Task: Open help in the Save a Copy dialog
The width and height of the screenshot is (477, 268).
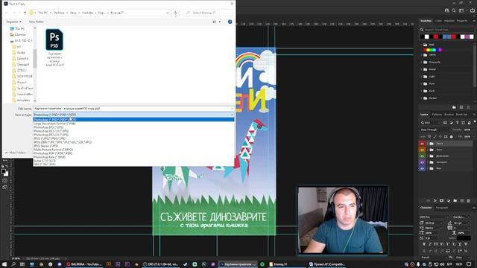Action: click(230, 22)
